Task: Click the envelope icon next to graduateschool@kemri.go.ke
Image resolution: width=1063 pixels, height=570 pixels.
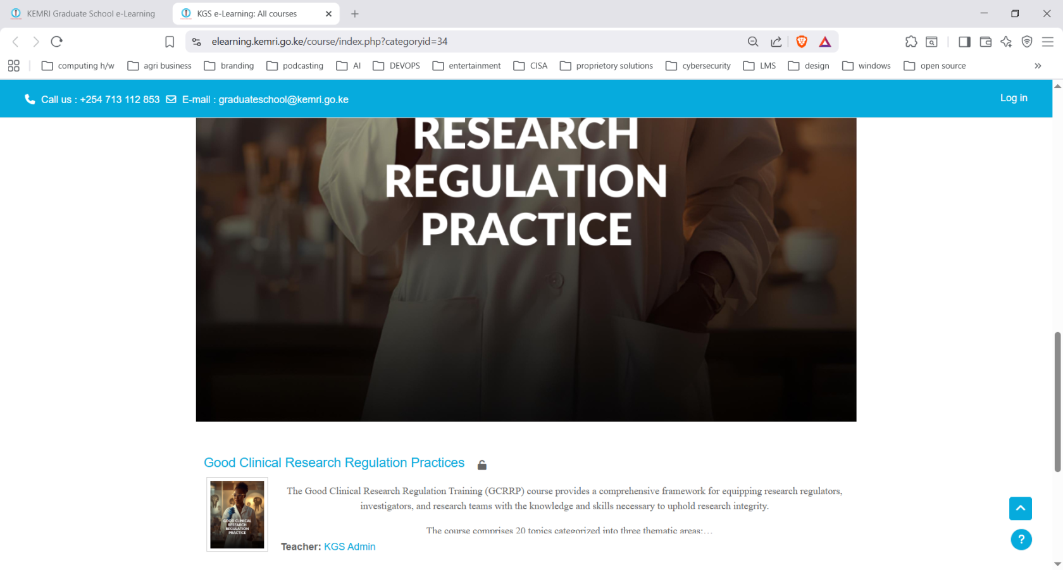Action: click(171, 99)
